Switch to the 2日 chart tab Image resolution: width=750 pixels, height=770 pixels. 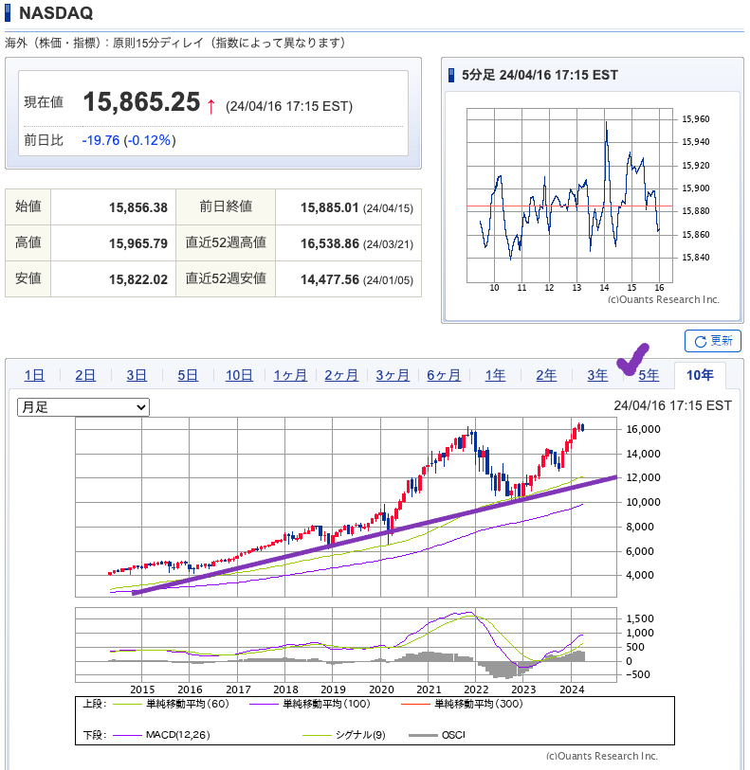coord(85,375)
